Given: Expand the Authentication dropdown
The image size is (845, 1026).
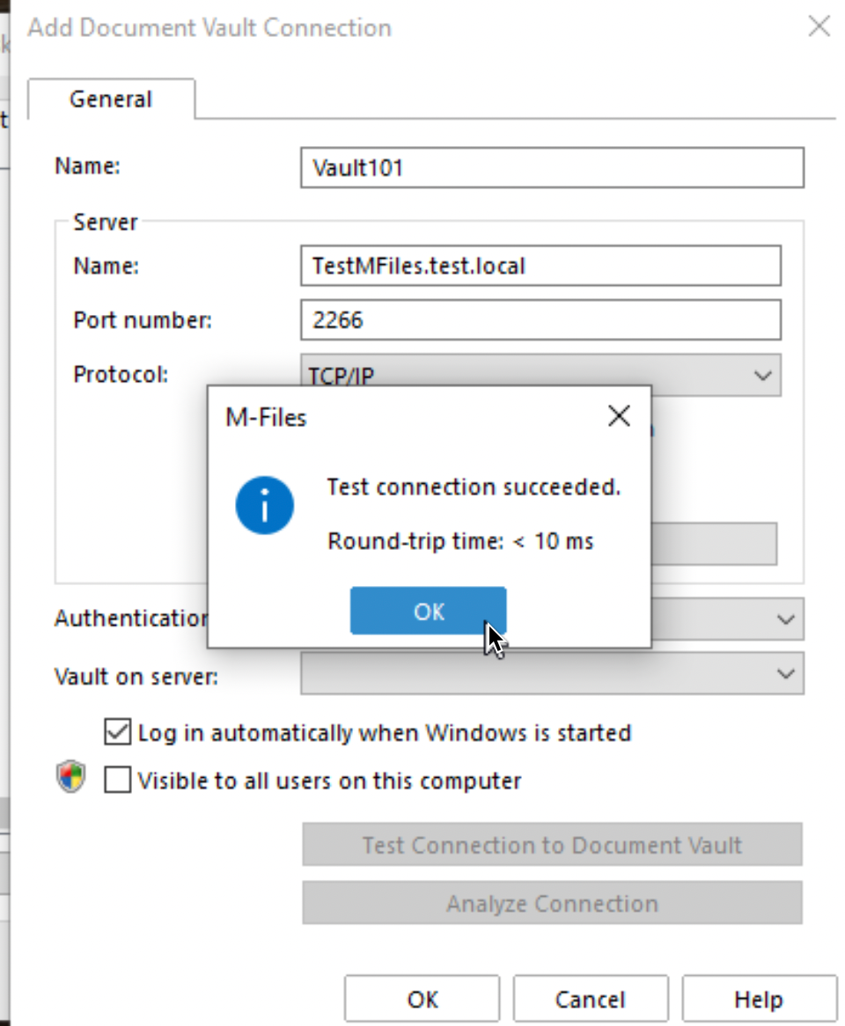Looking at the screenshot, I should coord(785,619).
